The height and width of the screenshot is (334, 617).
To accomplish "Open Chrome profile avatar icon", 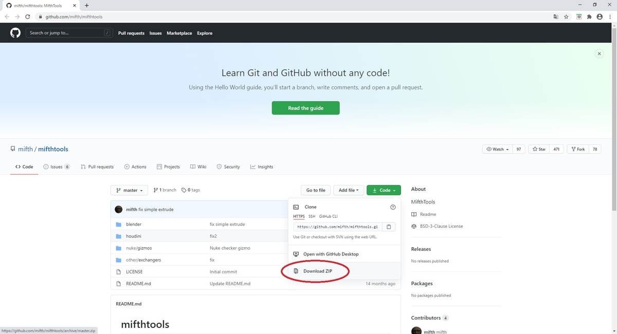I will coord(600,16).
